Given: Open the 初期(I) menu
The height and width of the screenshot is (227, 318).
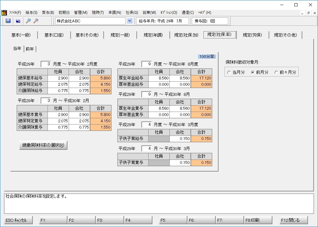Looking at the screenshot, I should point(64,13).
